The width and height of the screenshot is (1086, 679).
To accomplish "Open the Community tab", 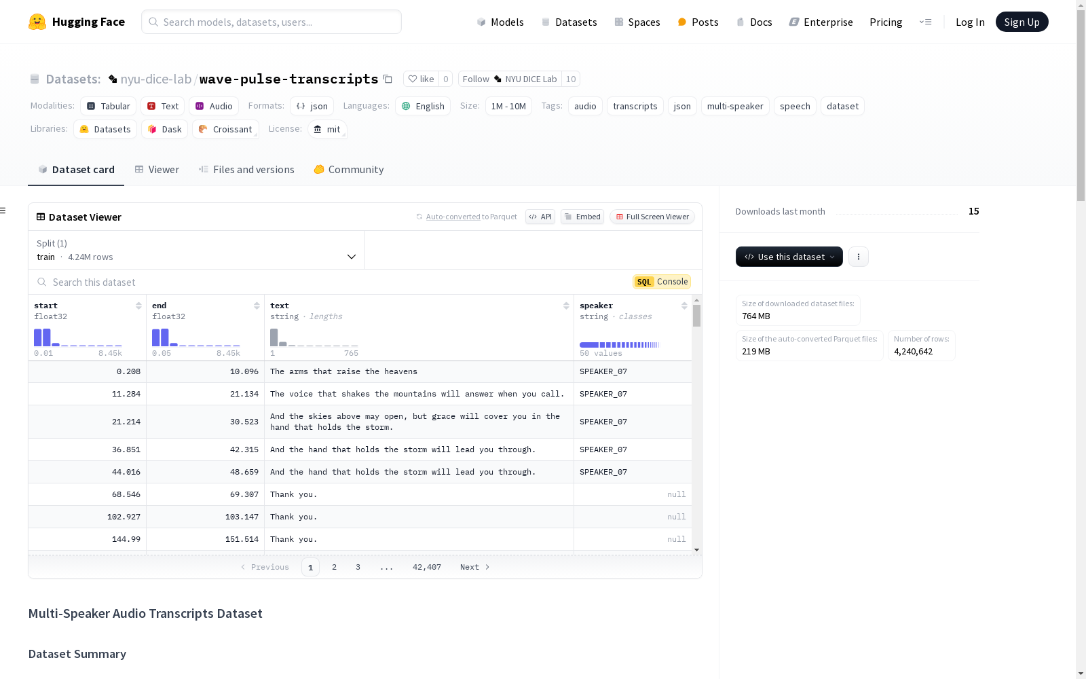I will (x=349, y=170).
